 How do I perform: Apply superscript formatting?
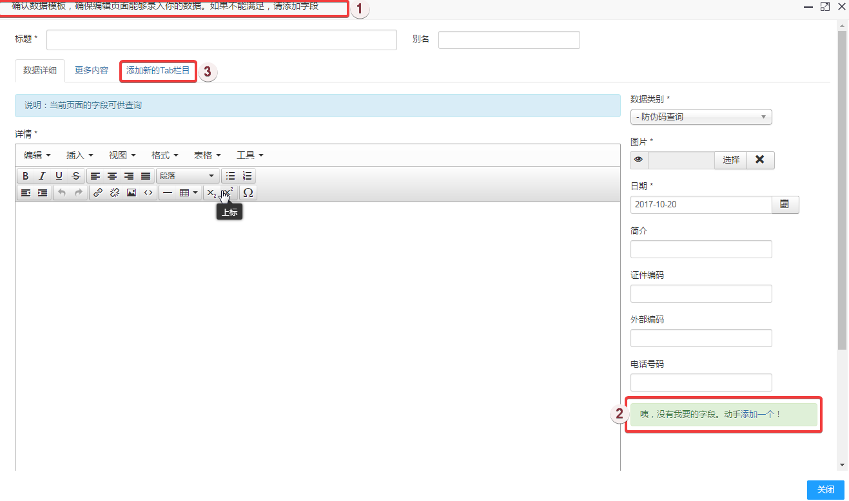coord(229,193)
